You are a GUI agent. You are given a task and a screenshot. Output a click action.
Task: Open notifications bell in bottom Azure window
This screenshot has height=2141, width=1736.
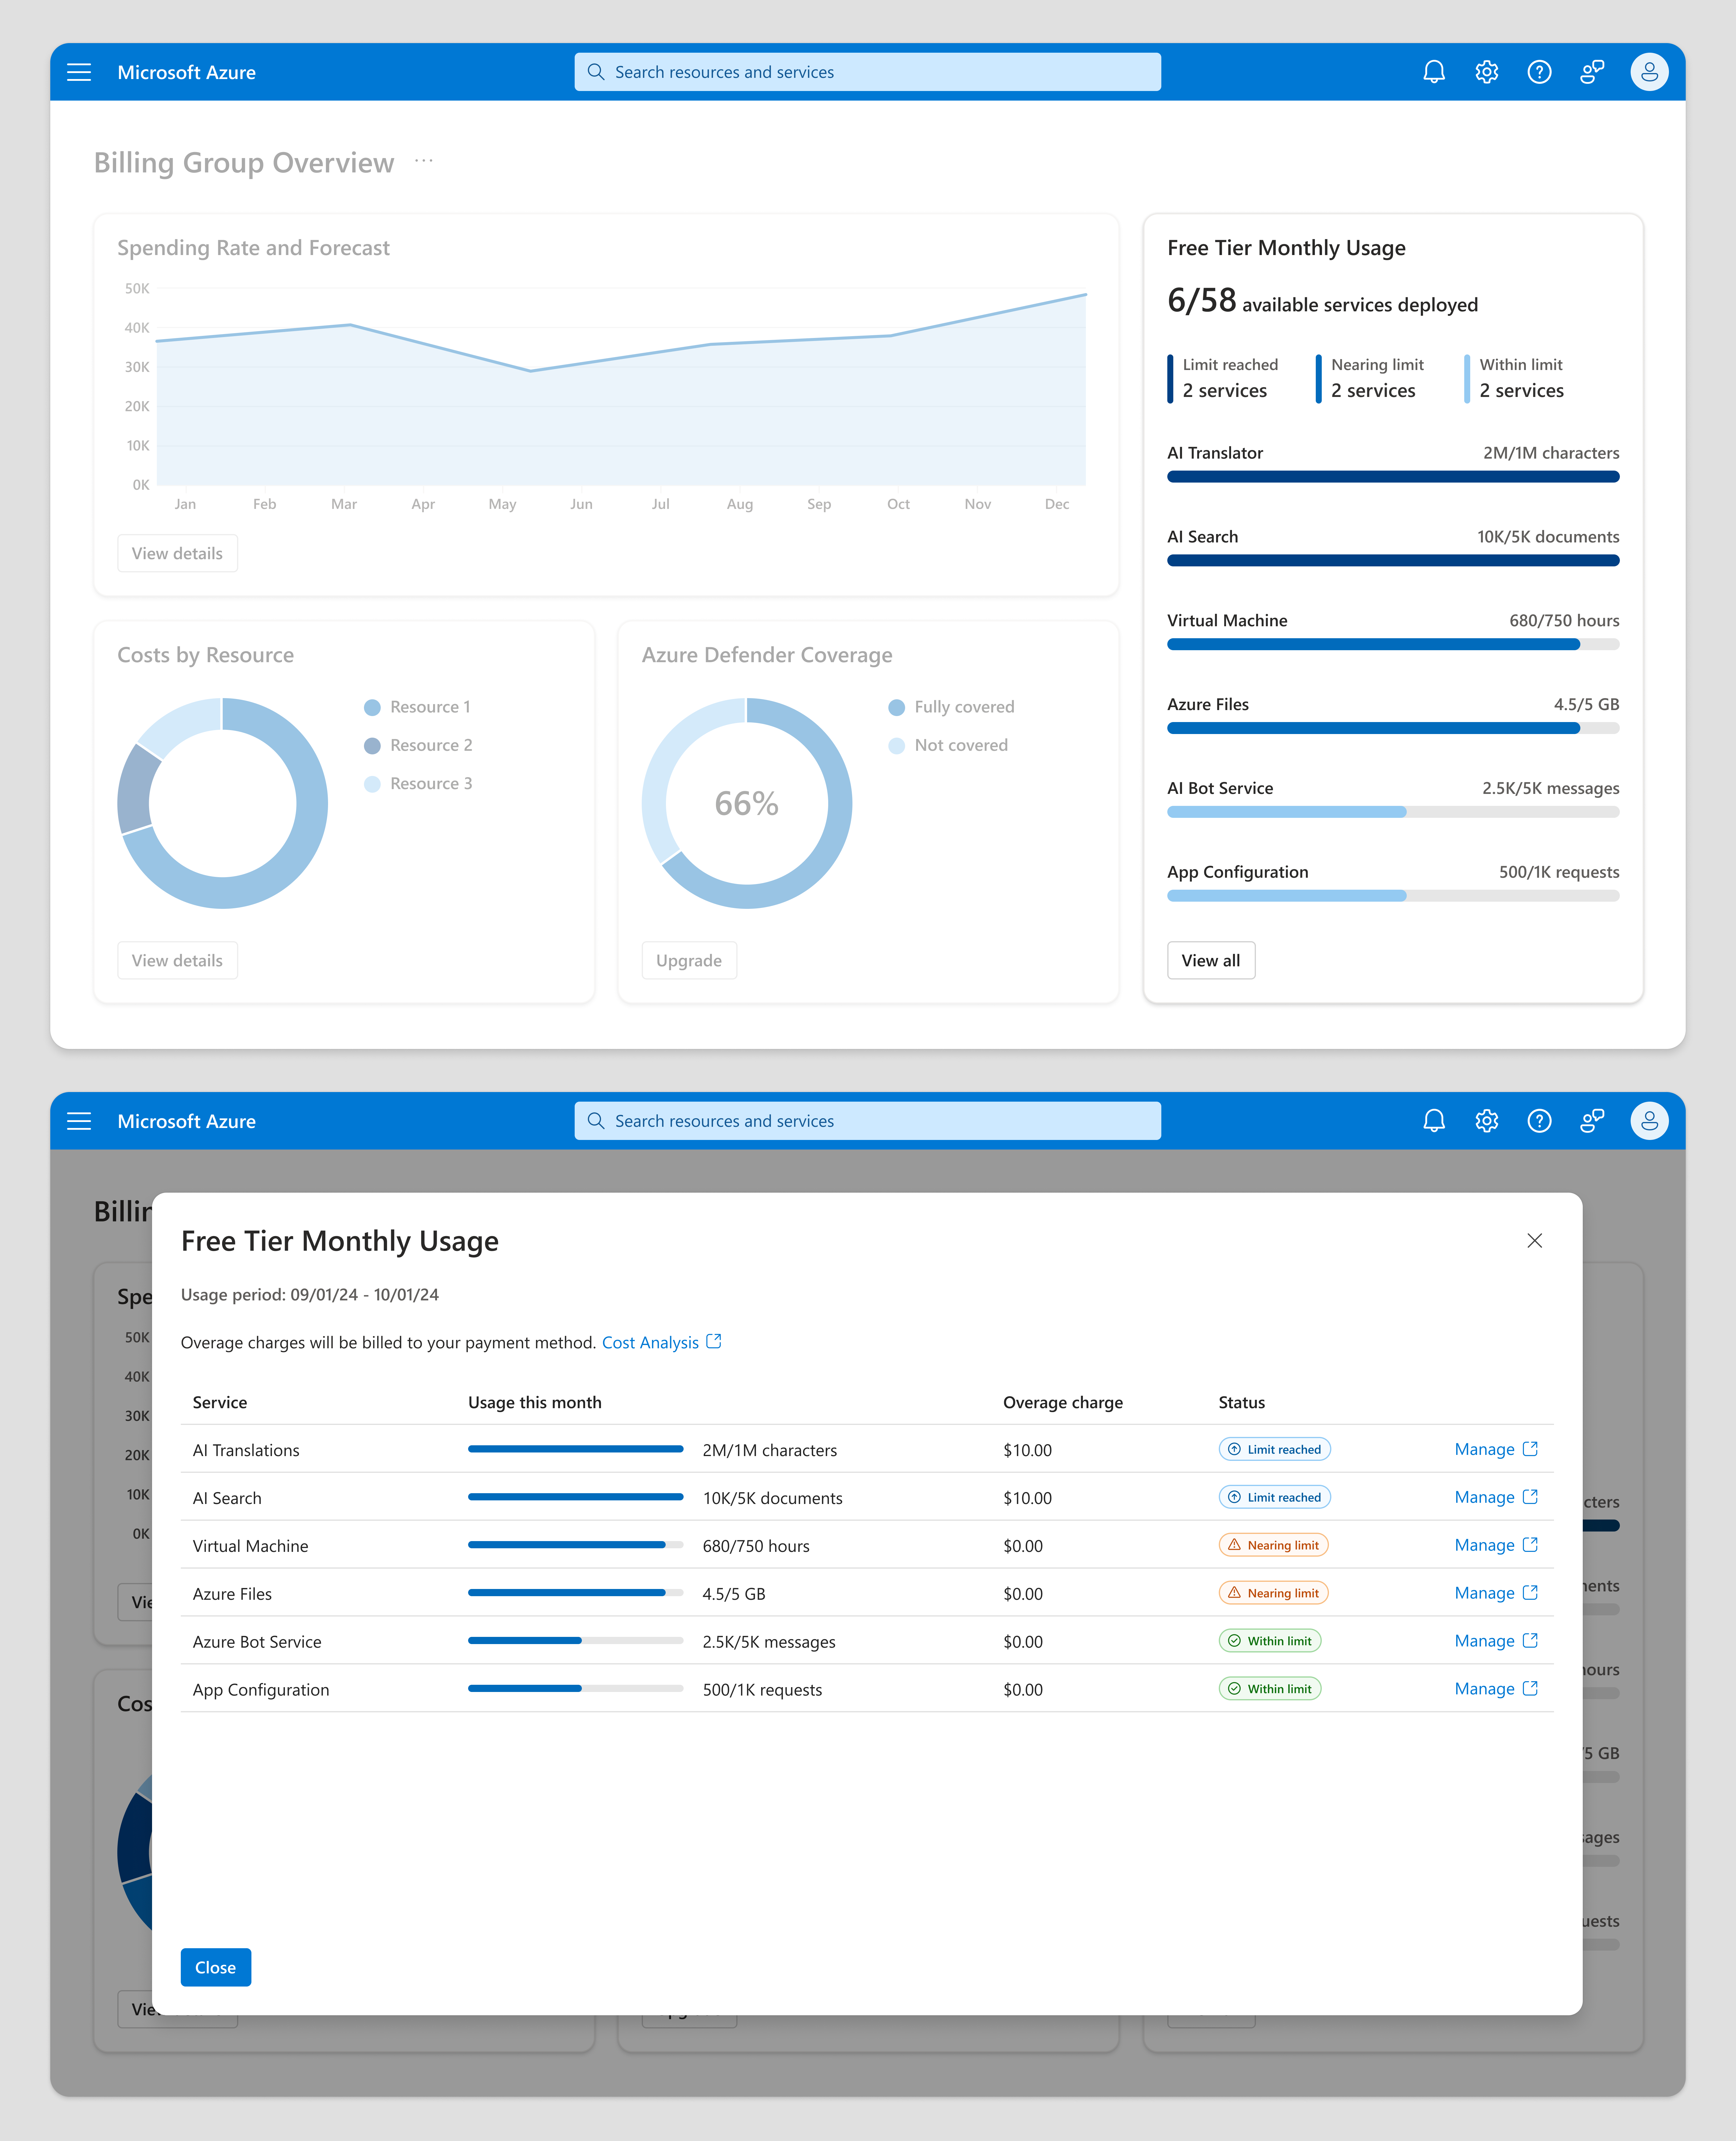[x=1434, y=1121]
